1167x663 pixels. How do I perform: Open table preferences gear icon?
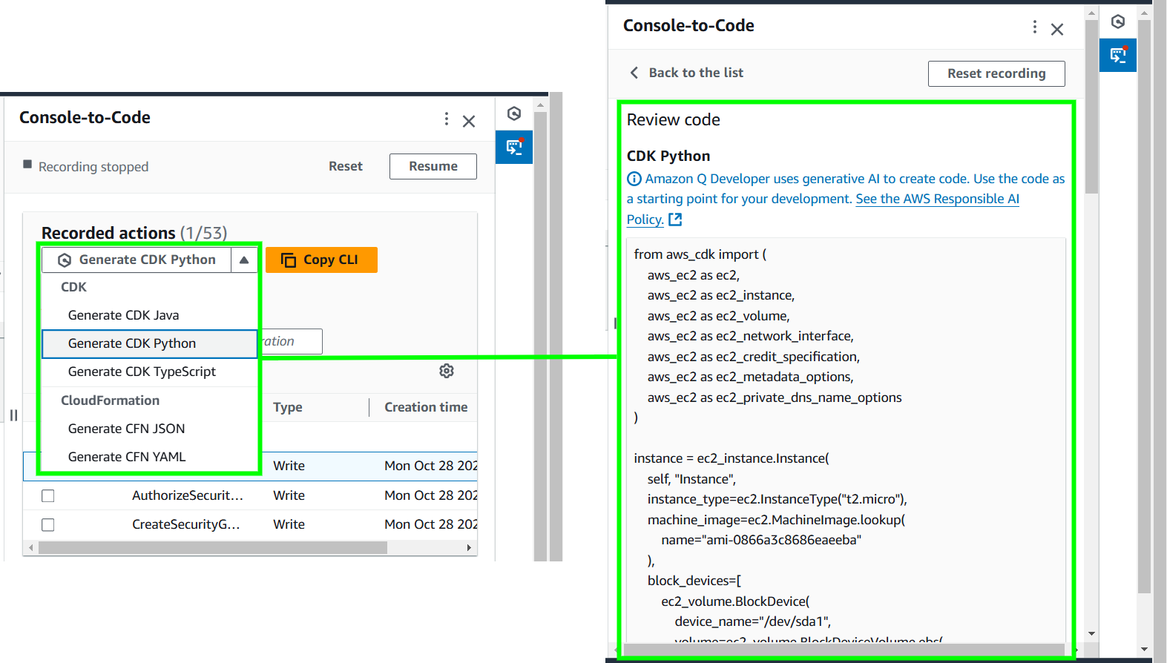coord(447,371)
